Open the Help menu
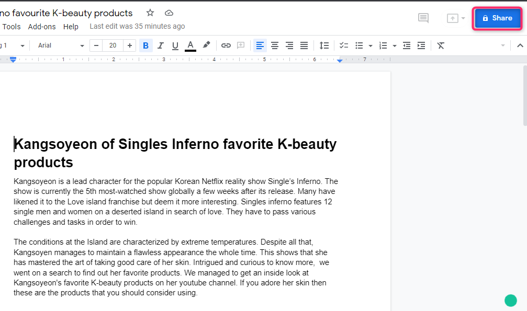Viewport: 527px width, 311px height. tap(71, 27)
